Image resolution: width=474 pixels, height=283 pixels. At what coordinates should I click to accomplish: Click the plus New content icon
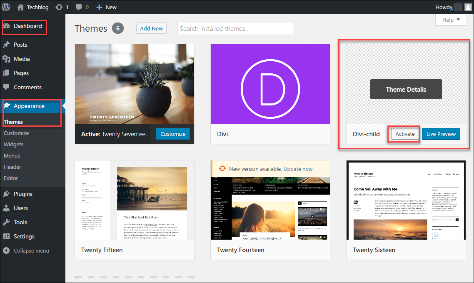tap(99, 7)
